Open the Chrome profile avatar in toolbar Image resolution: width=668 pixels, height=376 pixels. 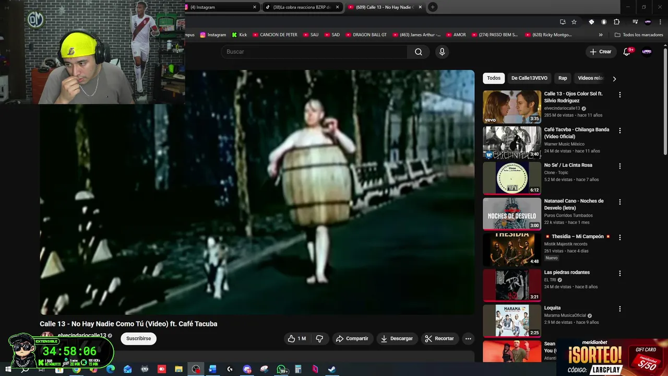click(648, 22)
